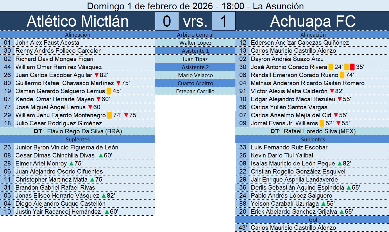Viewport: 389px width, 232px height.
Task: Select yellow card beside Jomal Evans Jr. Williams
Action: click(x=322, y=123)
